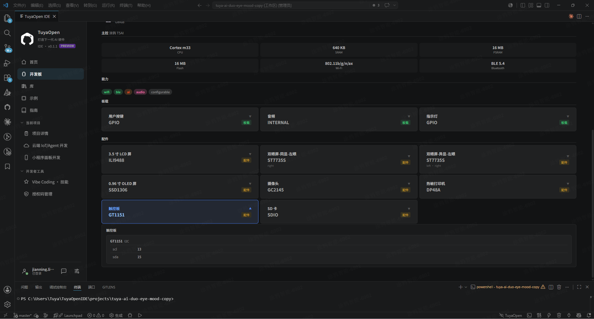Click the master* branch status item
This screenshot has height=319, width=594.
22,315
